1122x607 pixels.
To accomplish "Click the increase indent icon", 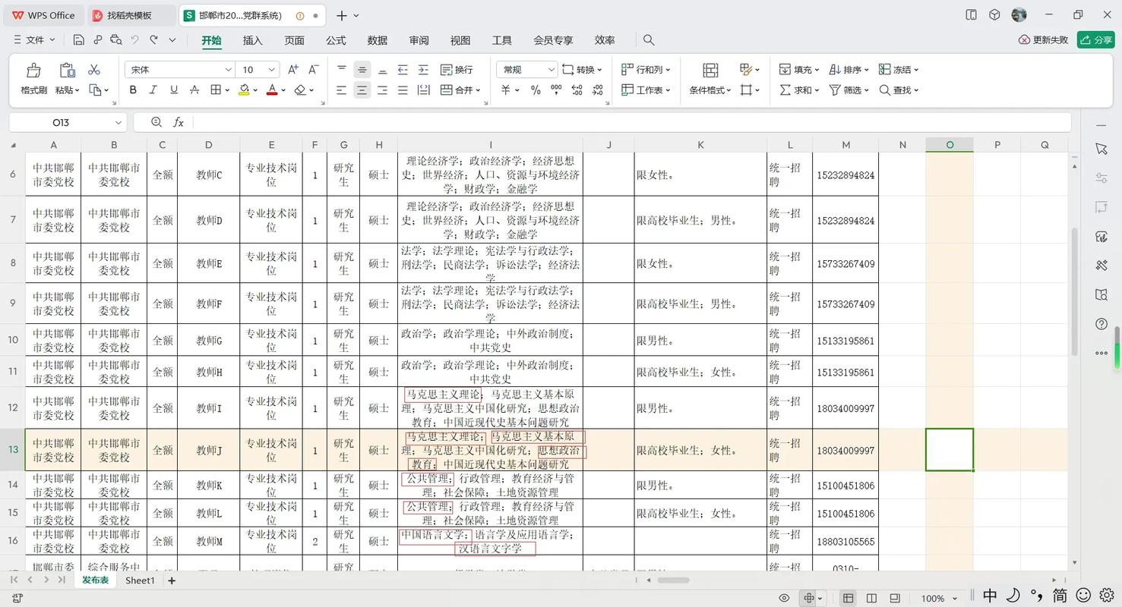I will coord(423,70).
